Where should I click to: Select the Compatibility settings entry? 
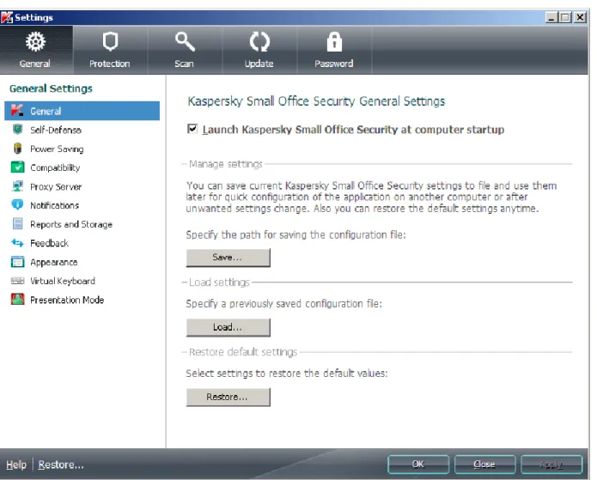82,167
